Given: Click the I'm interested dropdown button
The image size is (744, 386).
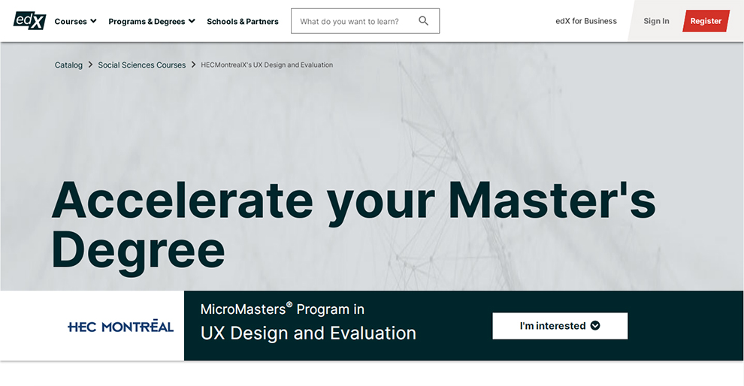Looking at the screenshot, I should click(560, 326).
